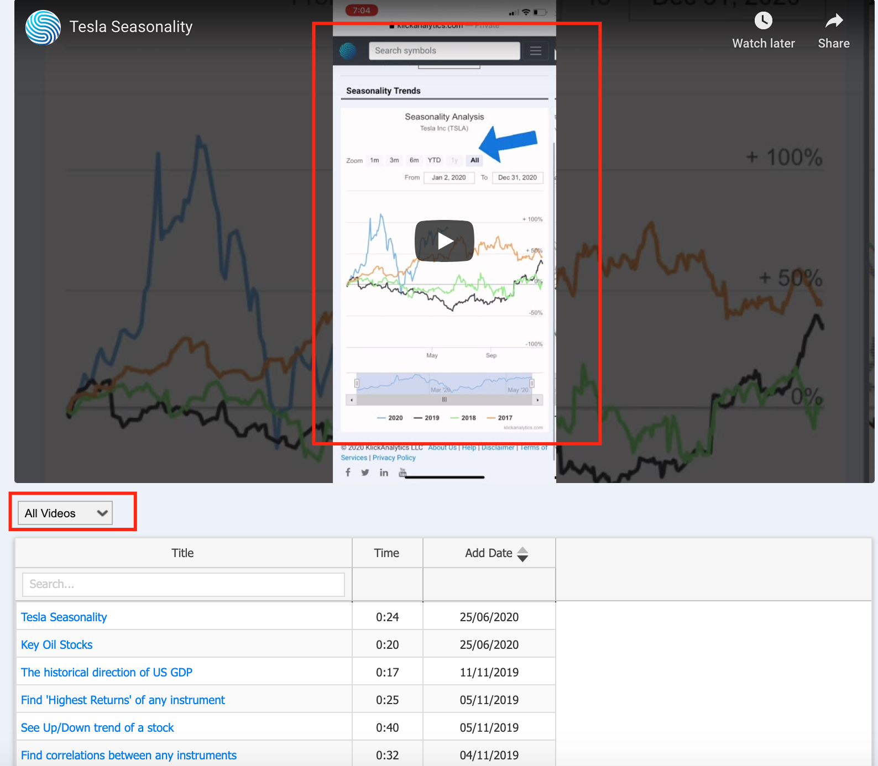Sort the table by Add Date

522,554
